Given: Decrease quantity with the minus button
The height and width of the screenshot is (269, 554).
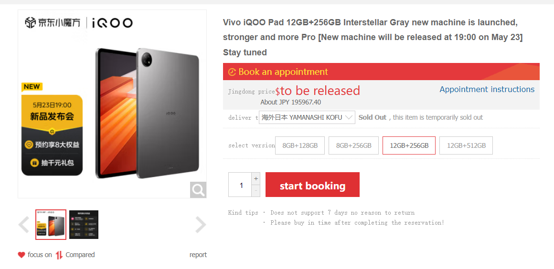Looking at the screenshot, I should tap(256, 191).
